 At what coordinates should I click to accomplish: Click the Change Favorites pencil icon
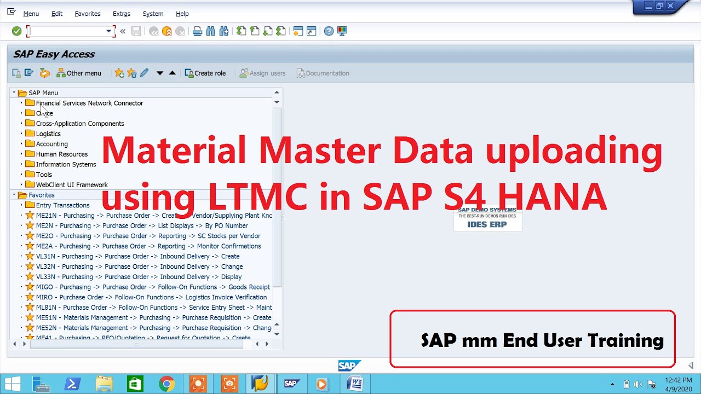[x=145, y=73]
